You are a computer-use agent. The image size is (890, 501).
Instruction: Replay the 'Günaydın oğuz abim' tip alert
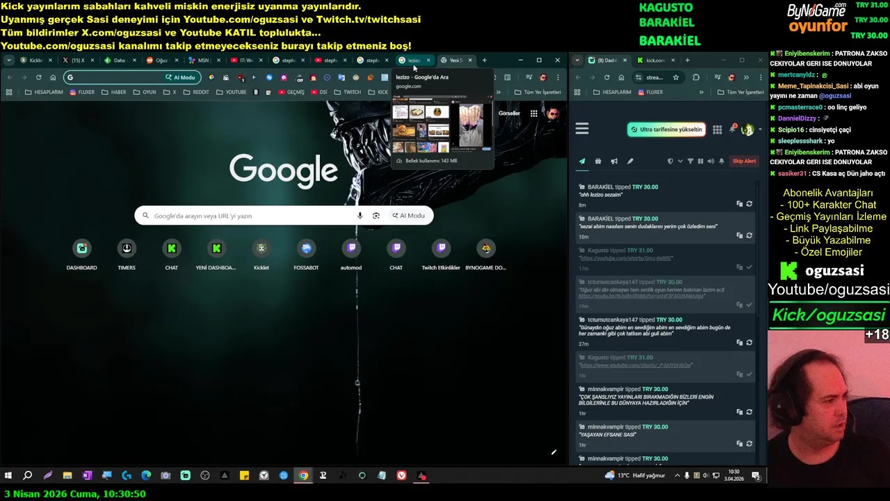tap(749, 342)
